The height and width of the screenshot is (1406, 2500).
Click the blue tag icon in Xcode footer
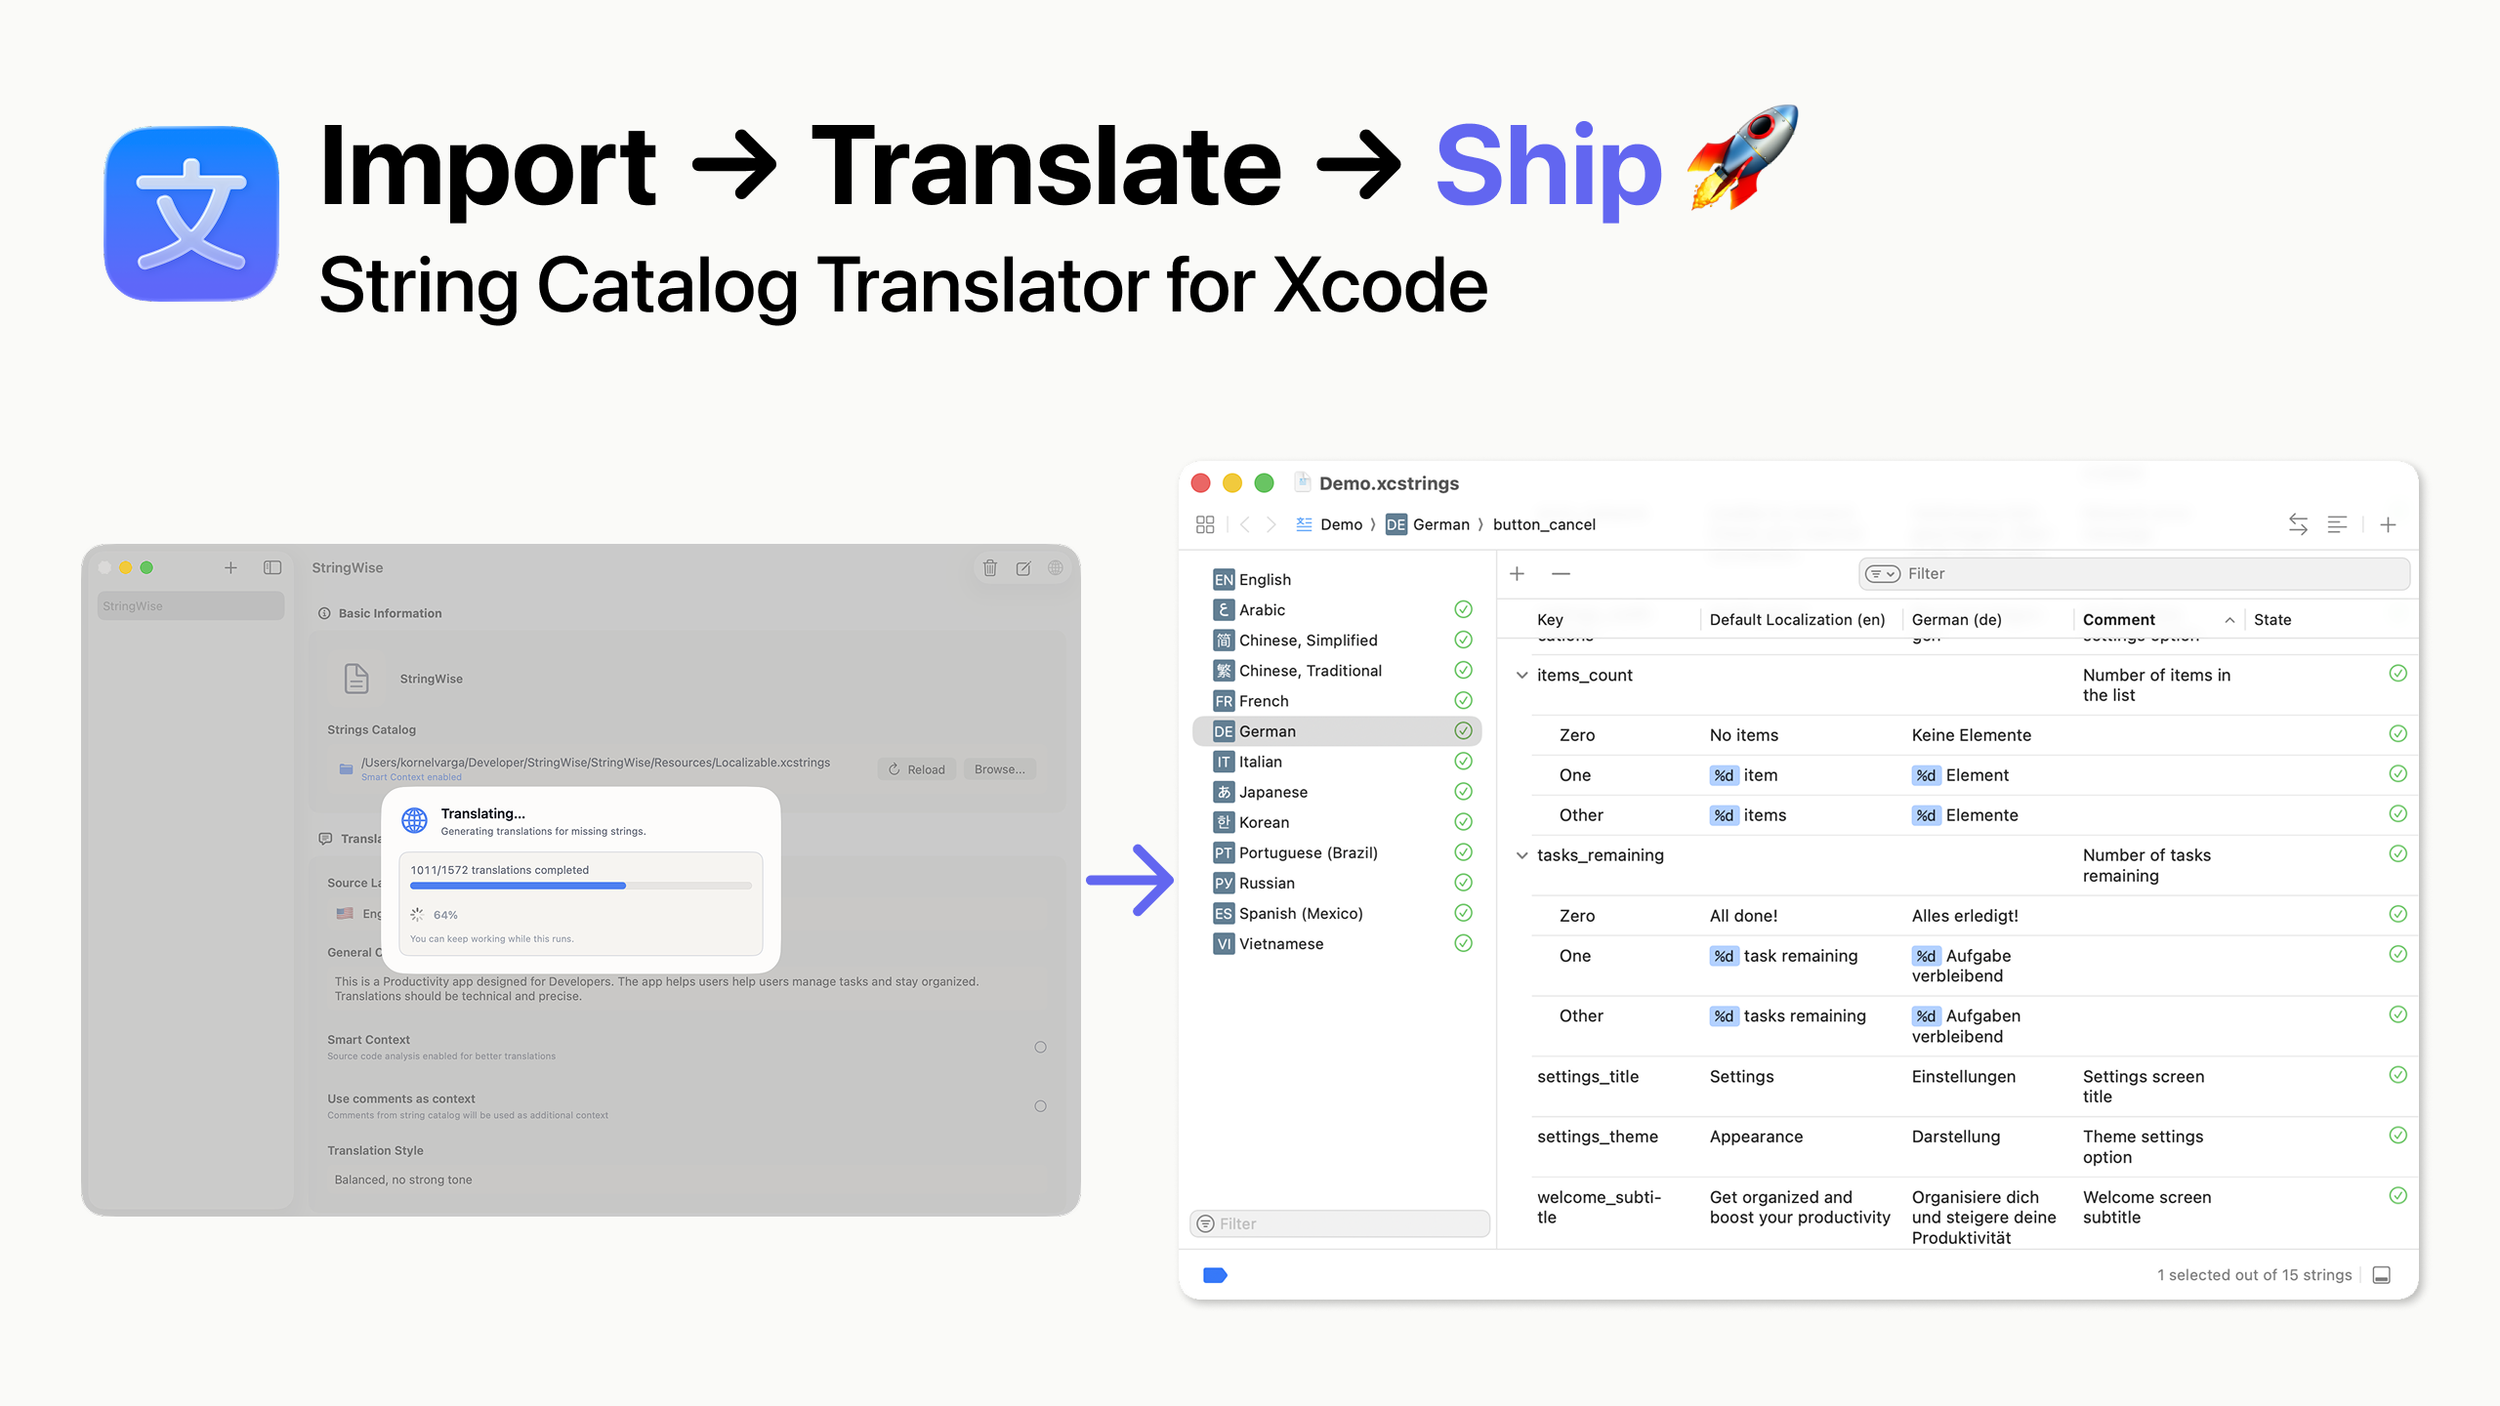tap(1215, 1275)
